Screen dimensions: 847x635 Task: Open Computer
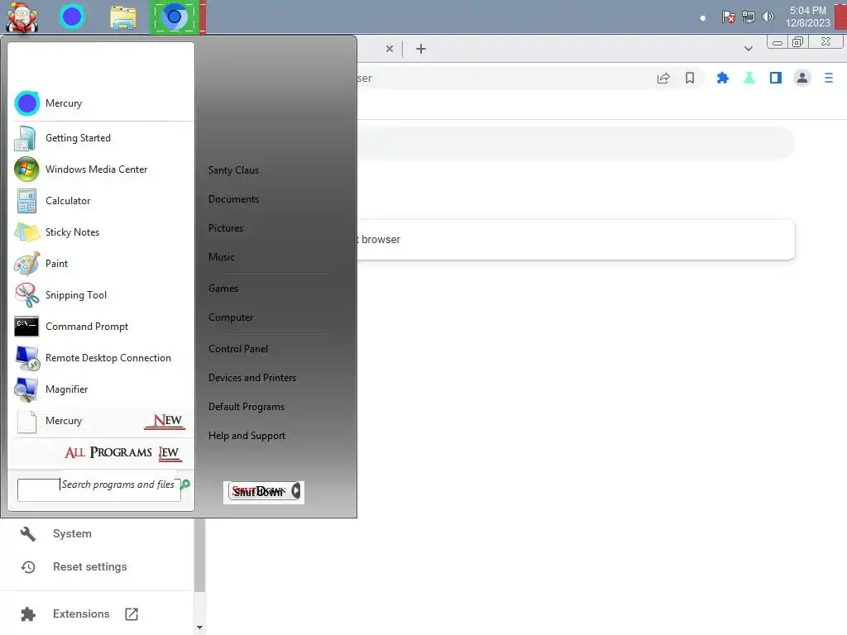click(231, 317)
